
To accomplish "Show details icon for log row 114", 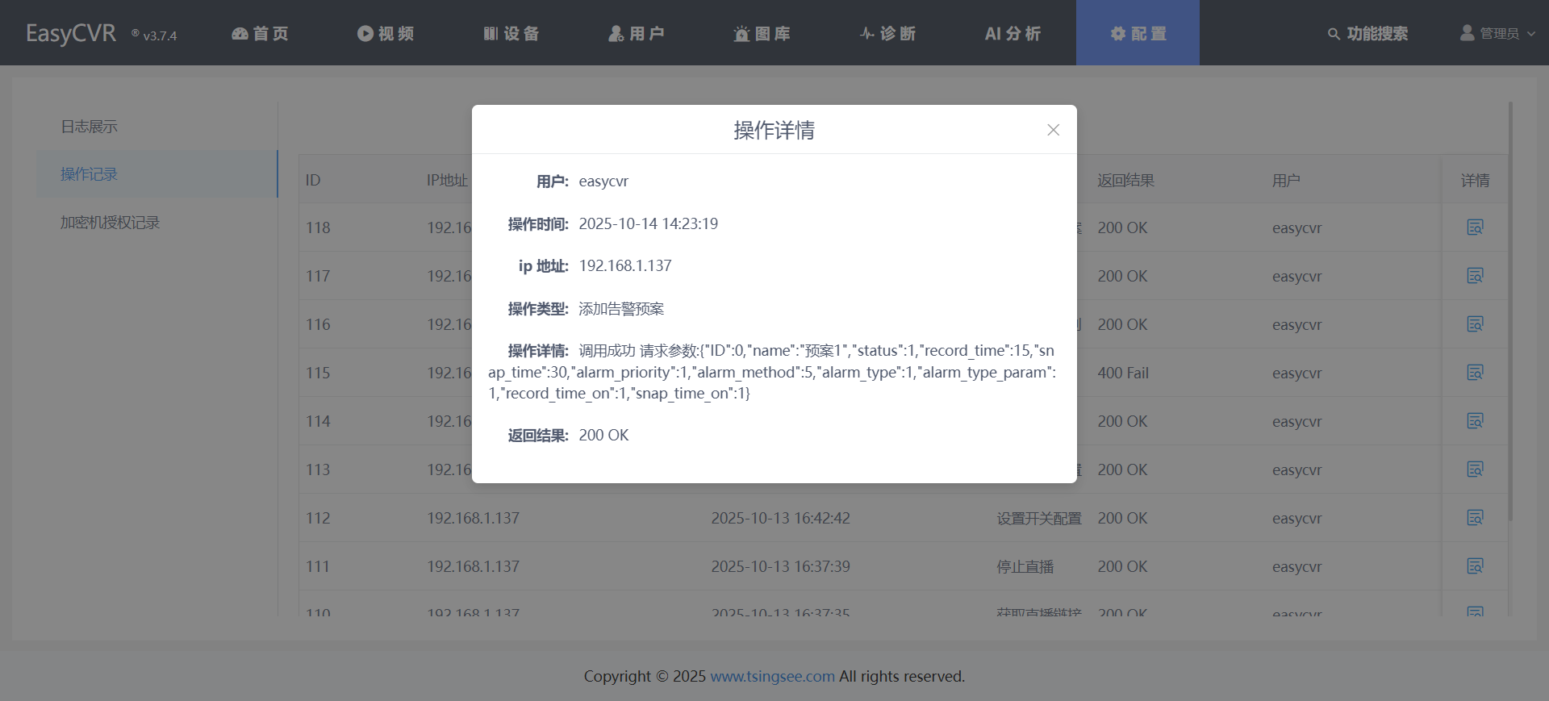I will (x=1475, y=421).
